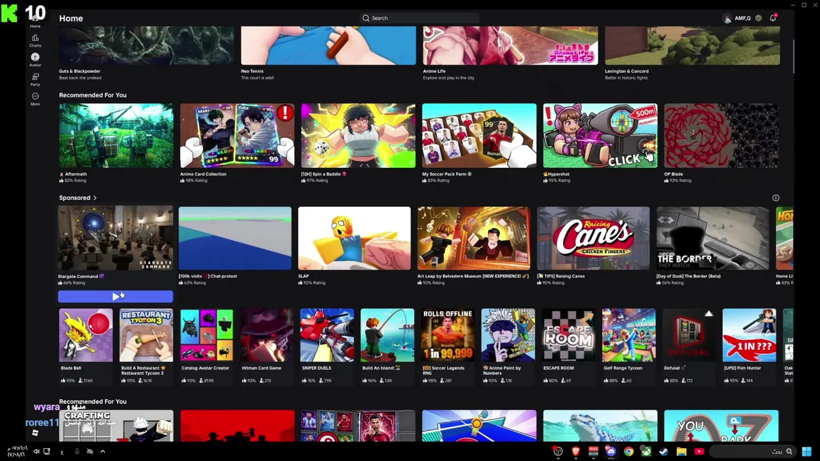Open the Stargate Command sponsored thumbnail
The height and width of the screenshot is (461, 820).
pyautogui.click(x=115, y=238)
